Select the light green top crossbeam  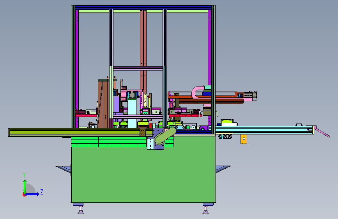tap(143, 11)
